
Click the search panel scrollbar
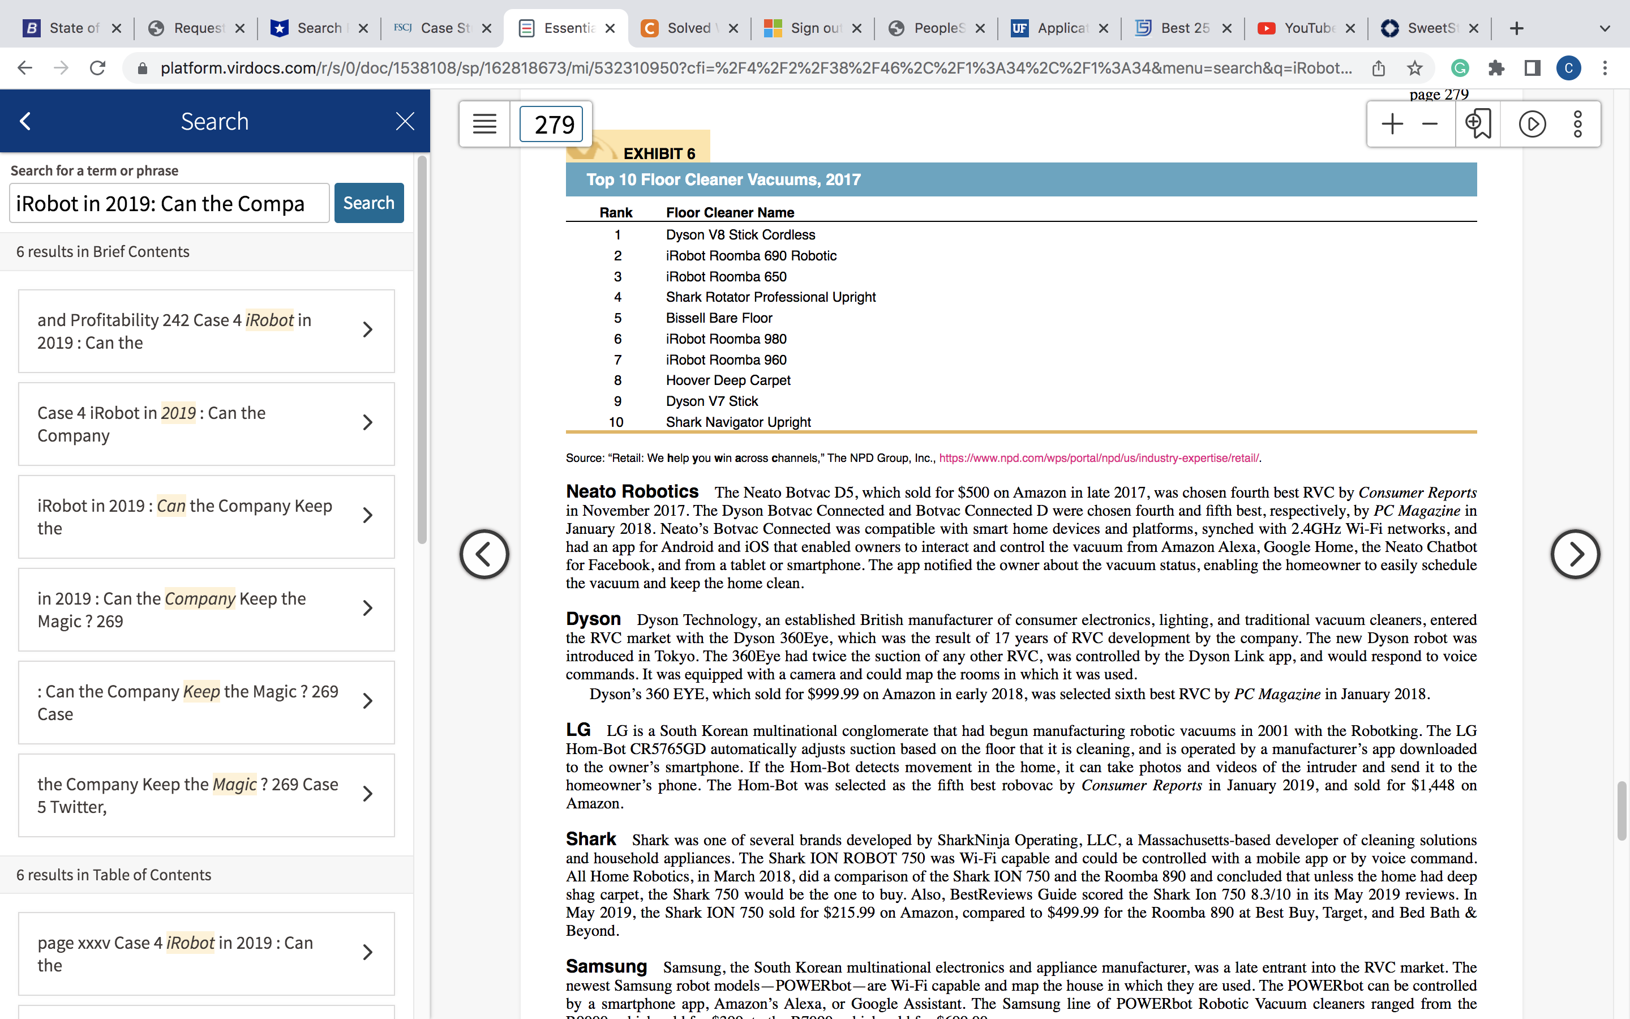(x=422, y=350)
